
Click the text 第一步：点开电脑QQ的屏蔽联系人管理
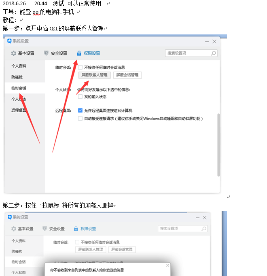coord(53,28)
